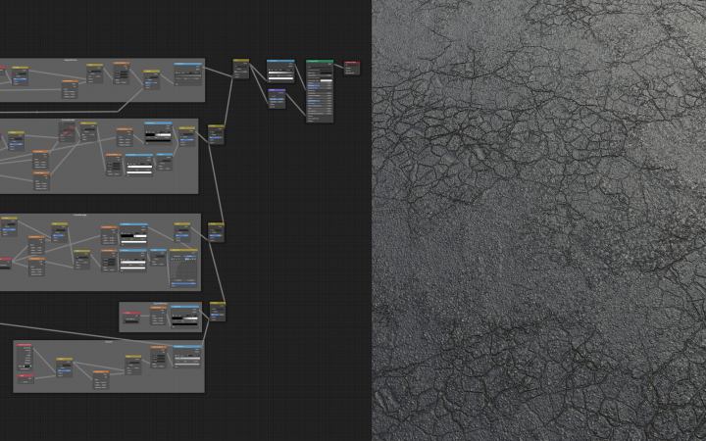Click the rendered cracked asphalt texture preview
This screenshot has height=441, width=706.
click(x=539, y=220)
